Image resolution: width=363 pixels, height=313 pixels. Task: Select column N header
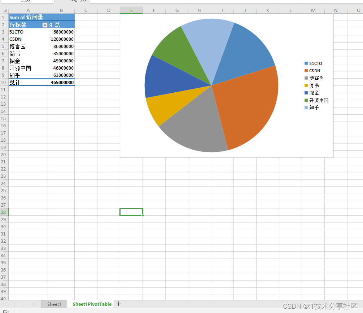pos(336,10)
